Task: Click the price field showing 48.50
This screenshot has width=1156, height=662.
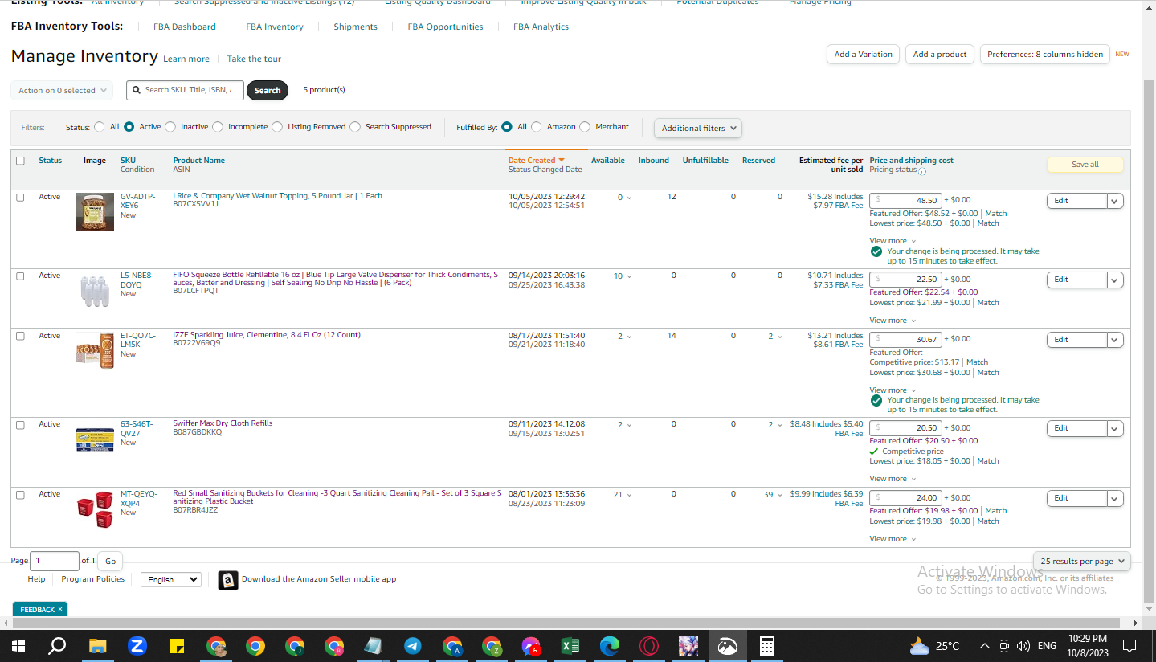Action: [x=906, y=201]
